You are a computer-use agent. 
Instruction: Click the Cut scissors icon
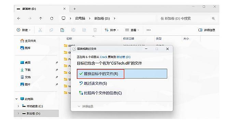pyautogui.click(x=40, y=30)
